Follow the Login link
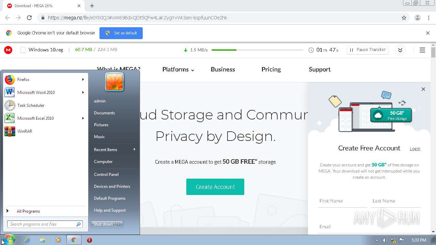The image size is (436, 245). [415, 149]
